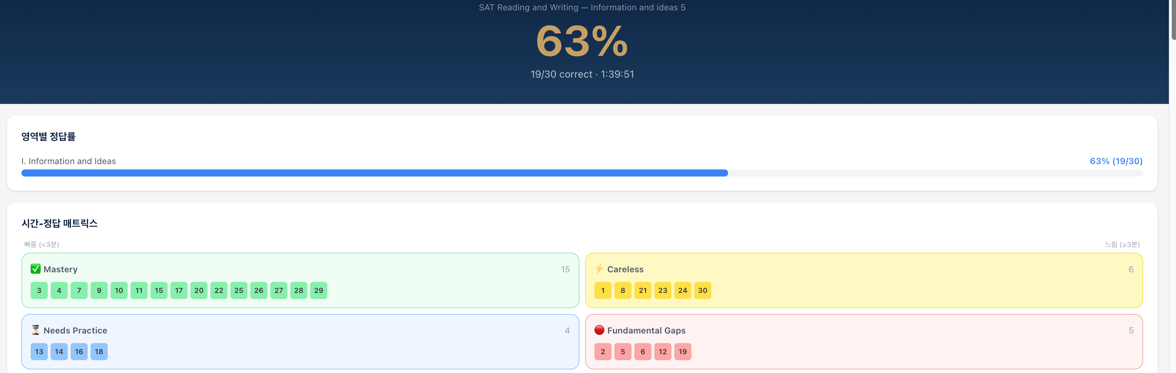Open Careless question 1
The image size is (1176, 373).
(603, 290)
